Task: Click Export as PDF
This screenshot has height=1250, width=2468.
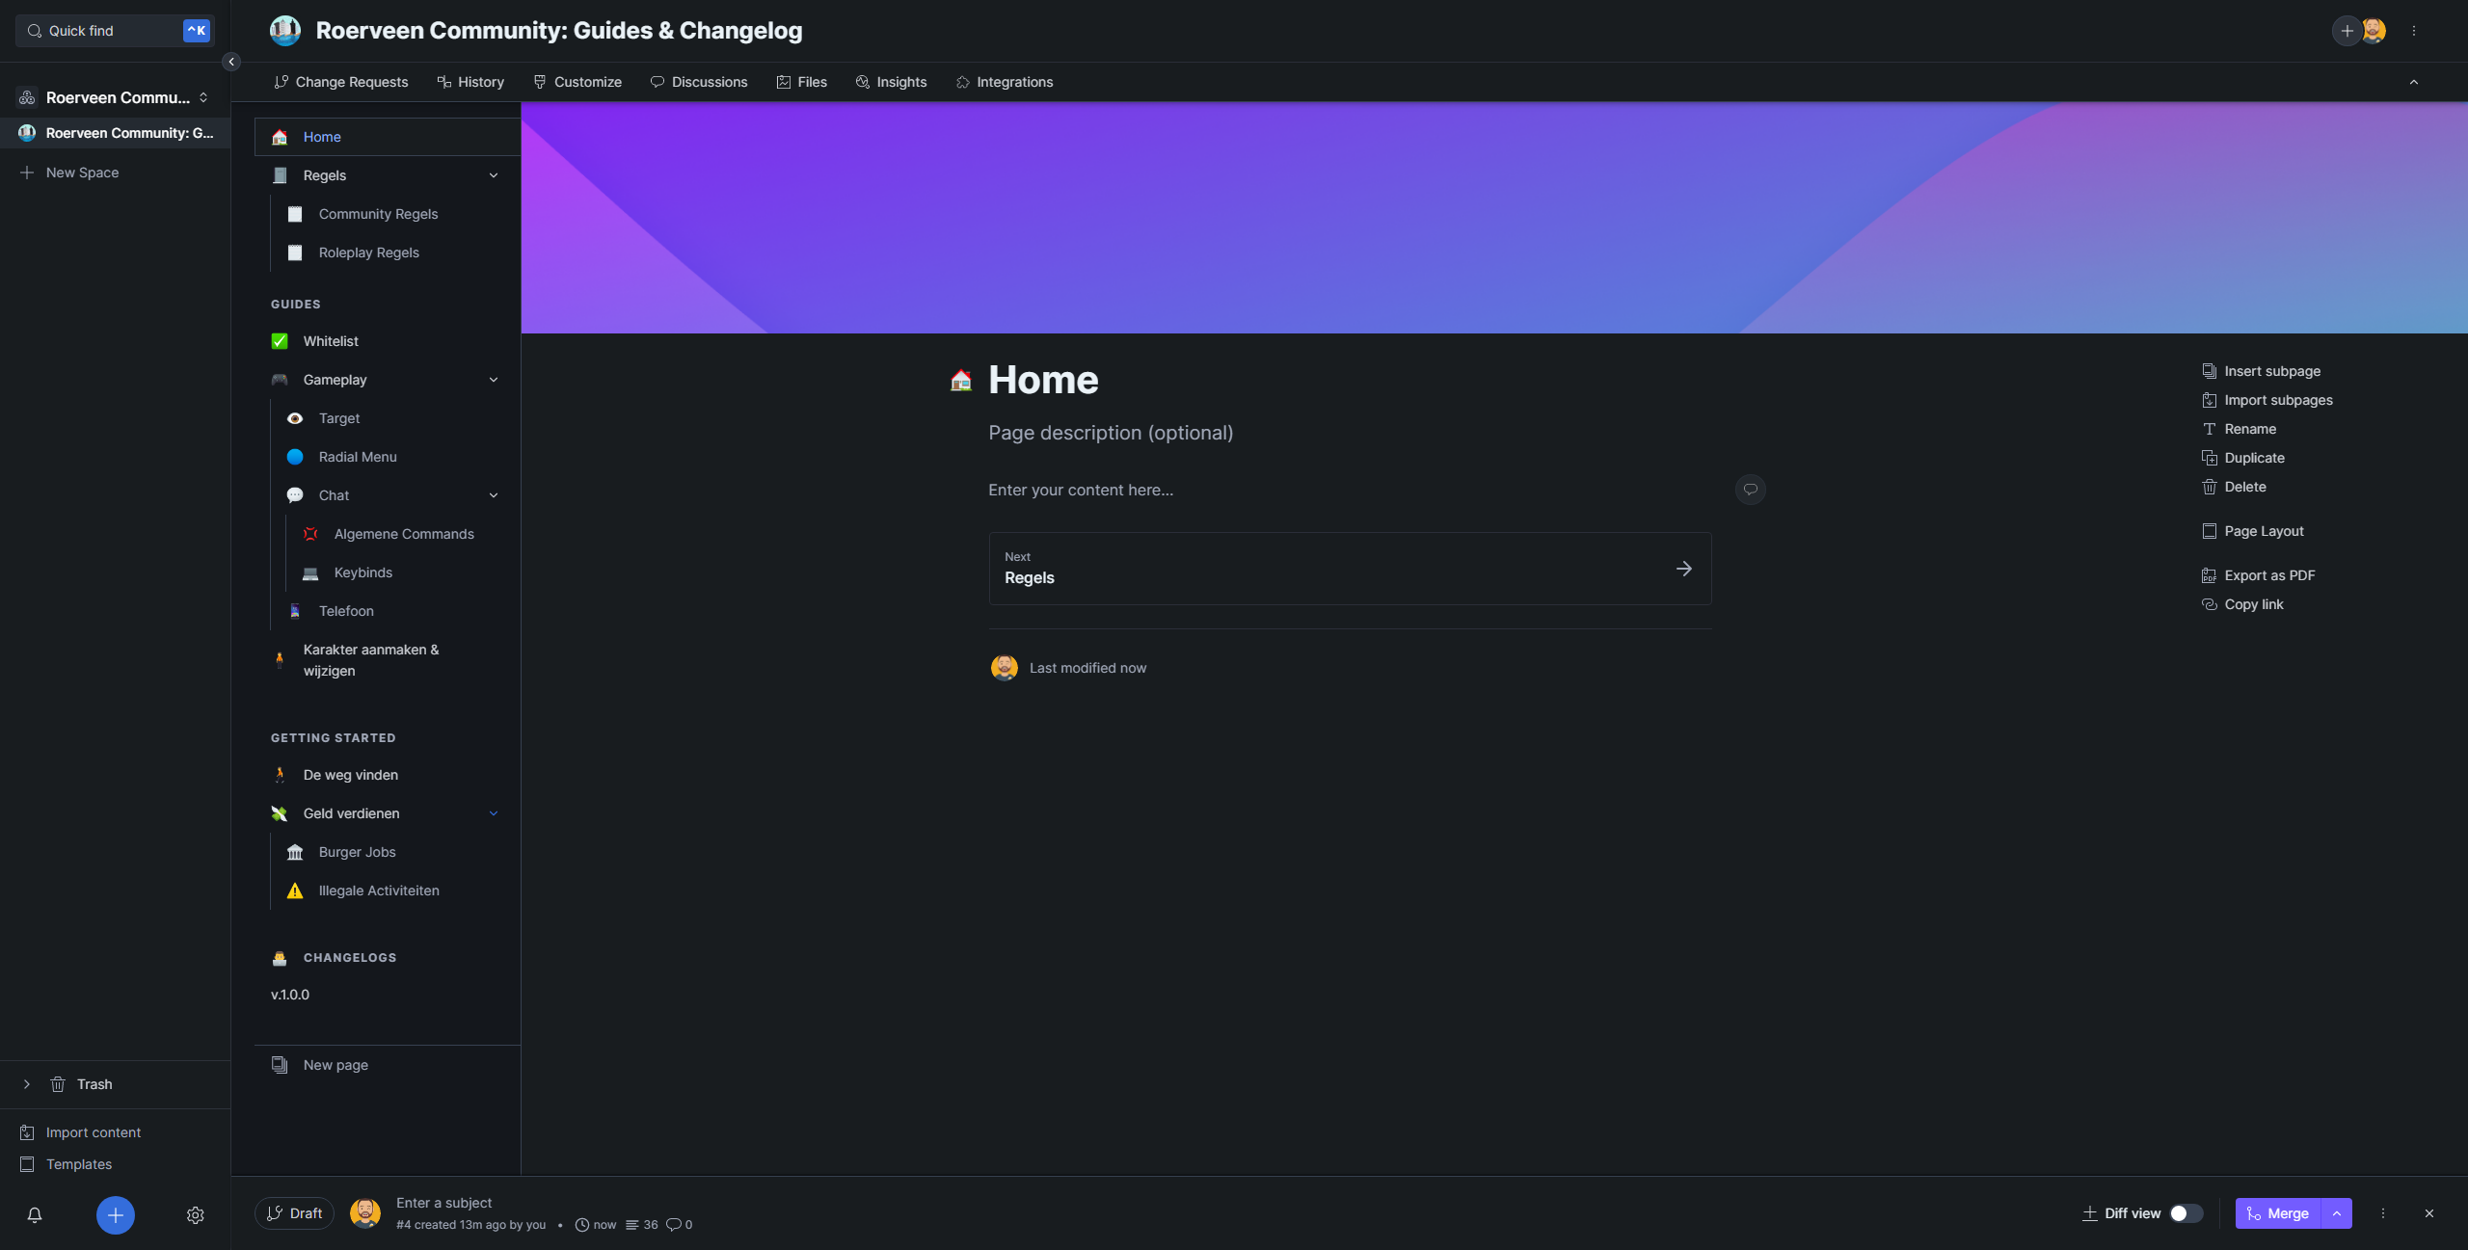Action: pos(2268,575)
